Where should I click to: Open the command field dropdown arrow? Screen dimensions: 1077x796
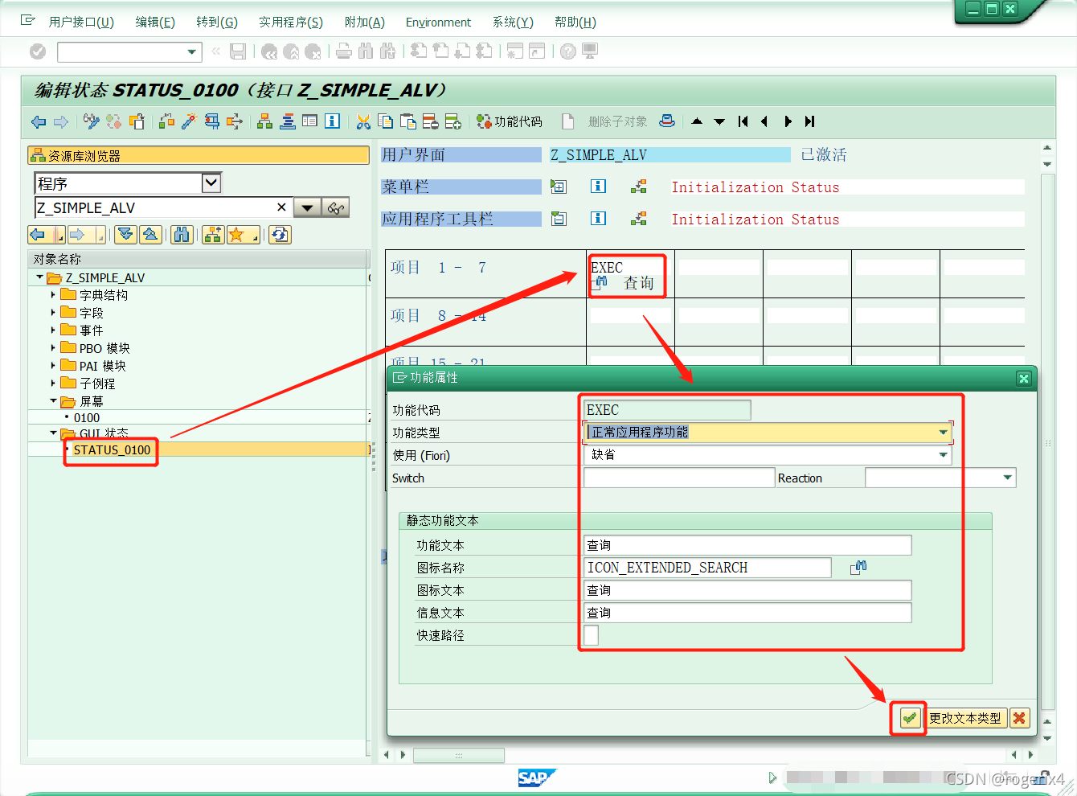click(191, 52)
